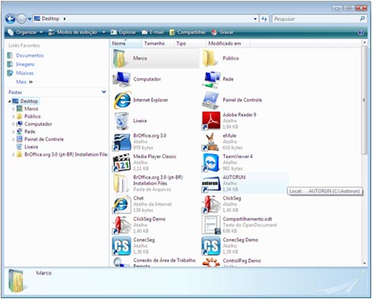Click the E-mail toolbar button
The height and width of the screenshot is (299, 372).
click(x=153, y=32)
